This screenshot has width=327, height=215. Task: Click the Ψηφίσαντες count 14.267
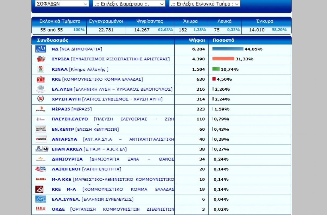[142, 30]
